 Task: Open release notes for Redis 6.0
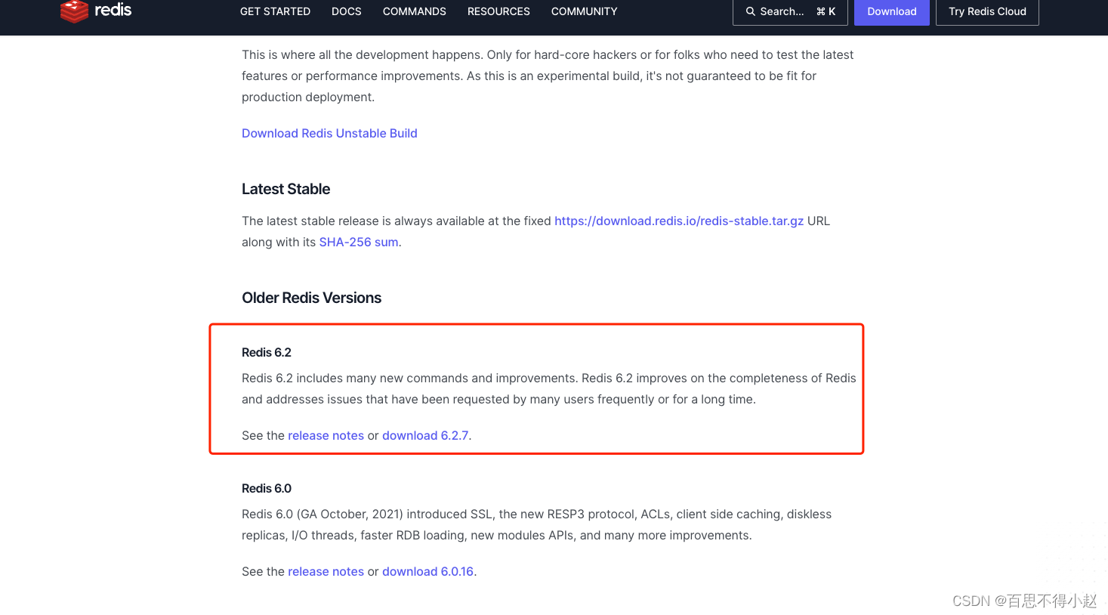[x=326, y=571]
